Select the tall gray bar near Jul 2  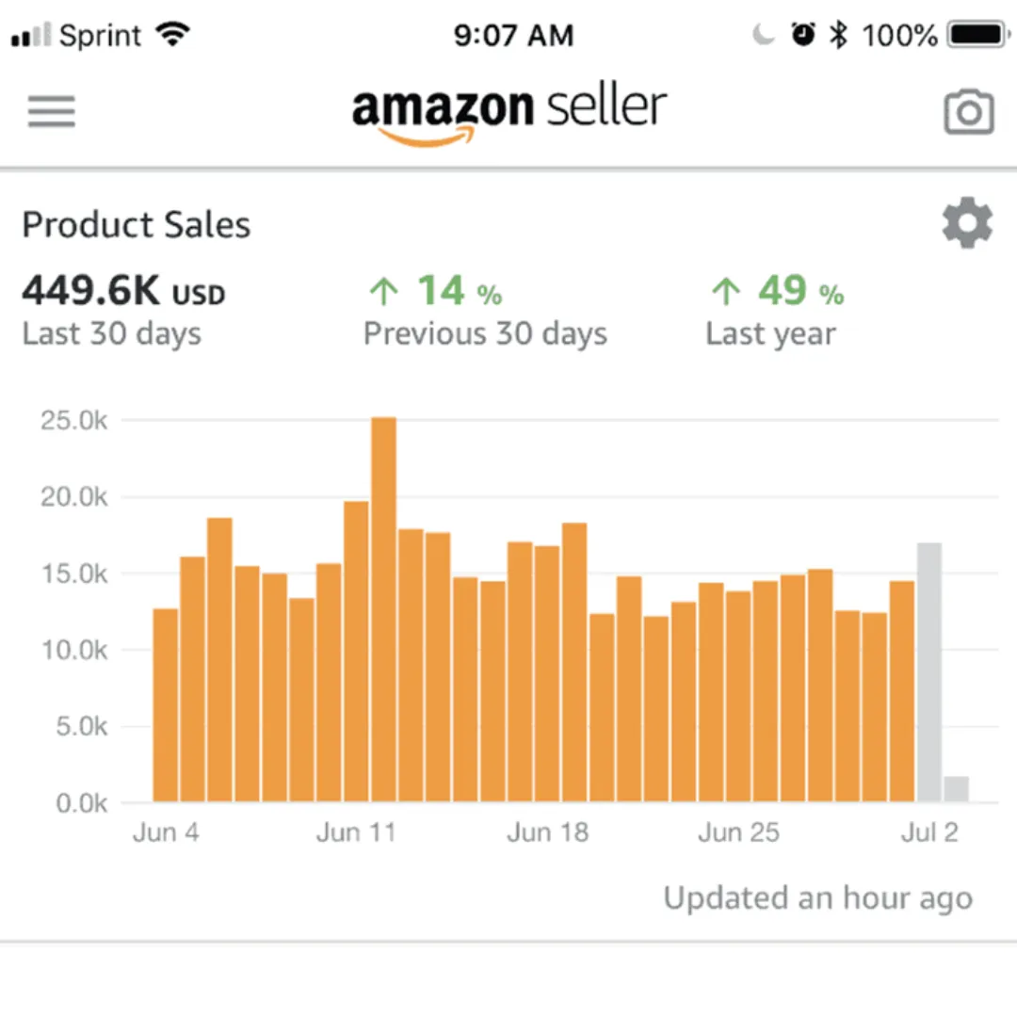point(929,672)
